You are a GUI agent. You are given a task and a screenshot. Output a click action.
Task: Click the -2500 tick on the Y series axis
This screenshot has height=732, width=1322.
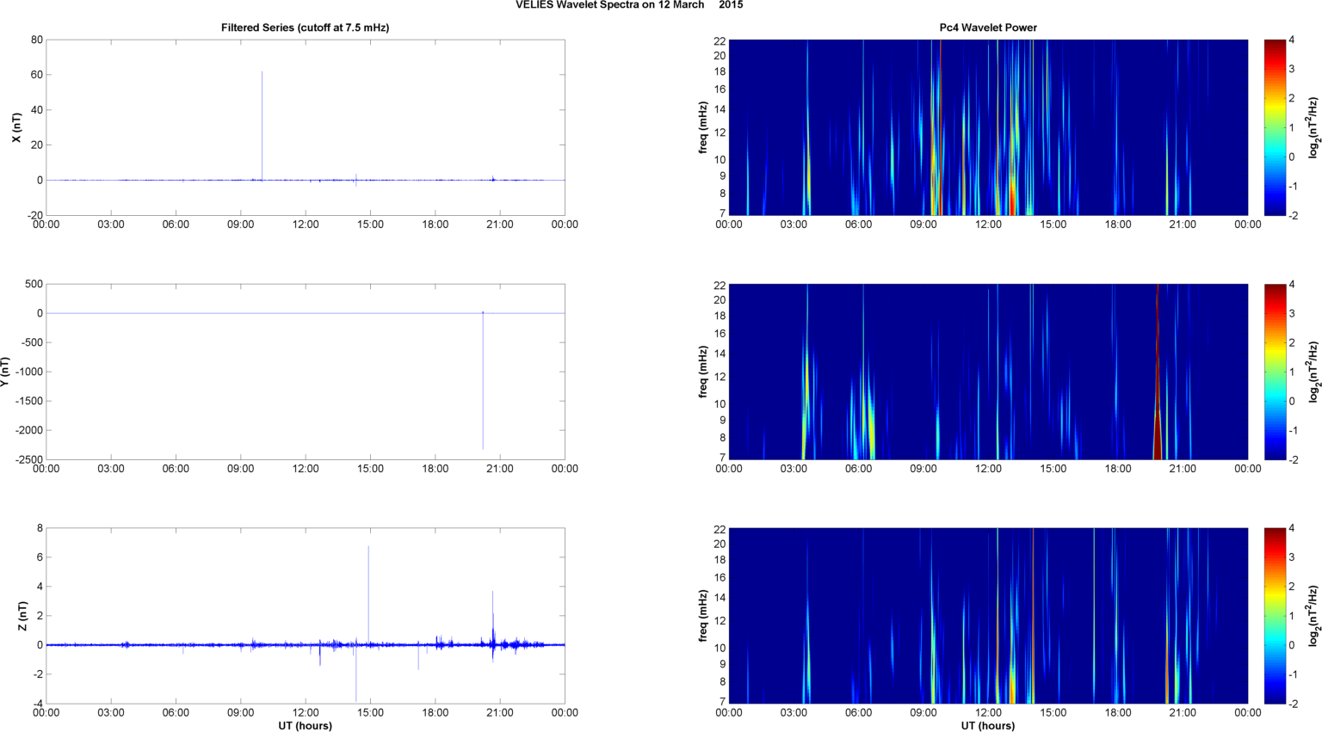point(27,459)
